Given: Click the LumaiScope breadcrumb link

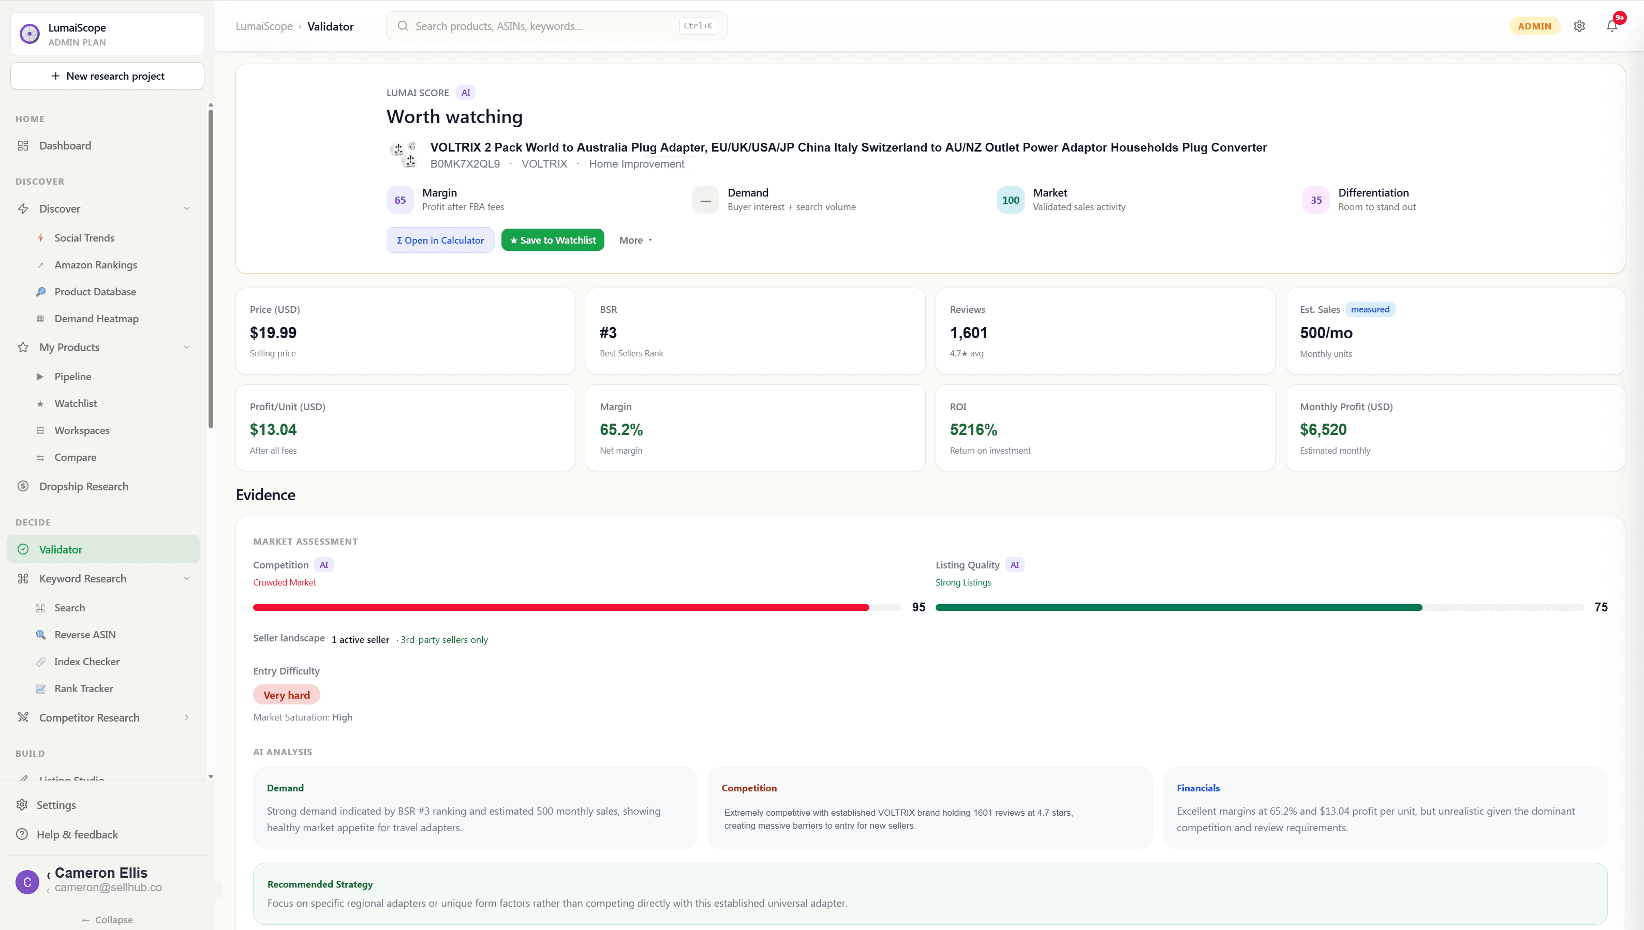Looking at the screenshot, I should 264,26.
